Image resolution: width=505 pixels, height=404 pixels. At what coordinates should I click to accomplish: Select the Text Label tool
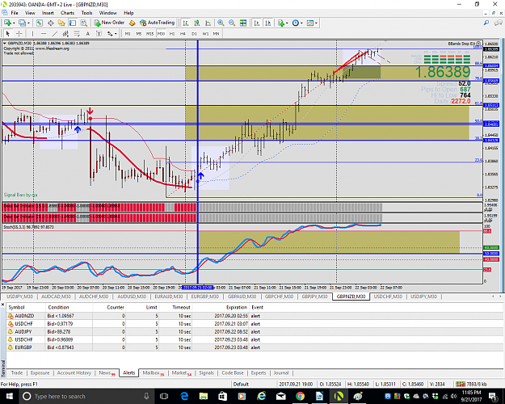point(99,33)
